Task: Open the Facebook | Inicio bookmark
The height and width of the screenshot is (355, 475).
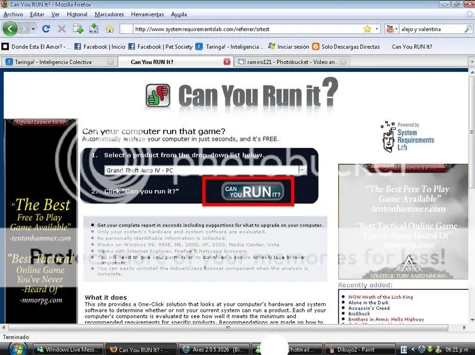Action: [99, 46]
